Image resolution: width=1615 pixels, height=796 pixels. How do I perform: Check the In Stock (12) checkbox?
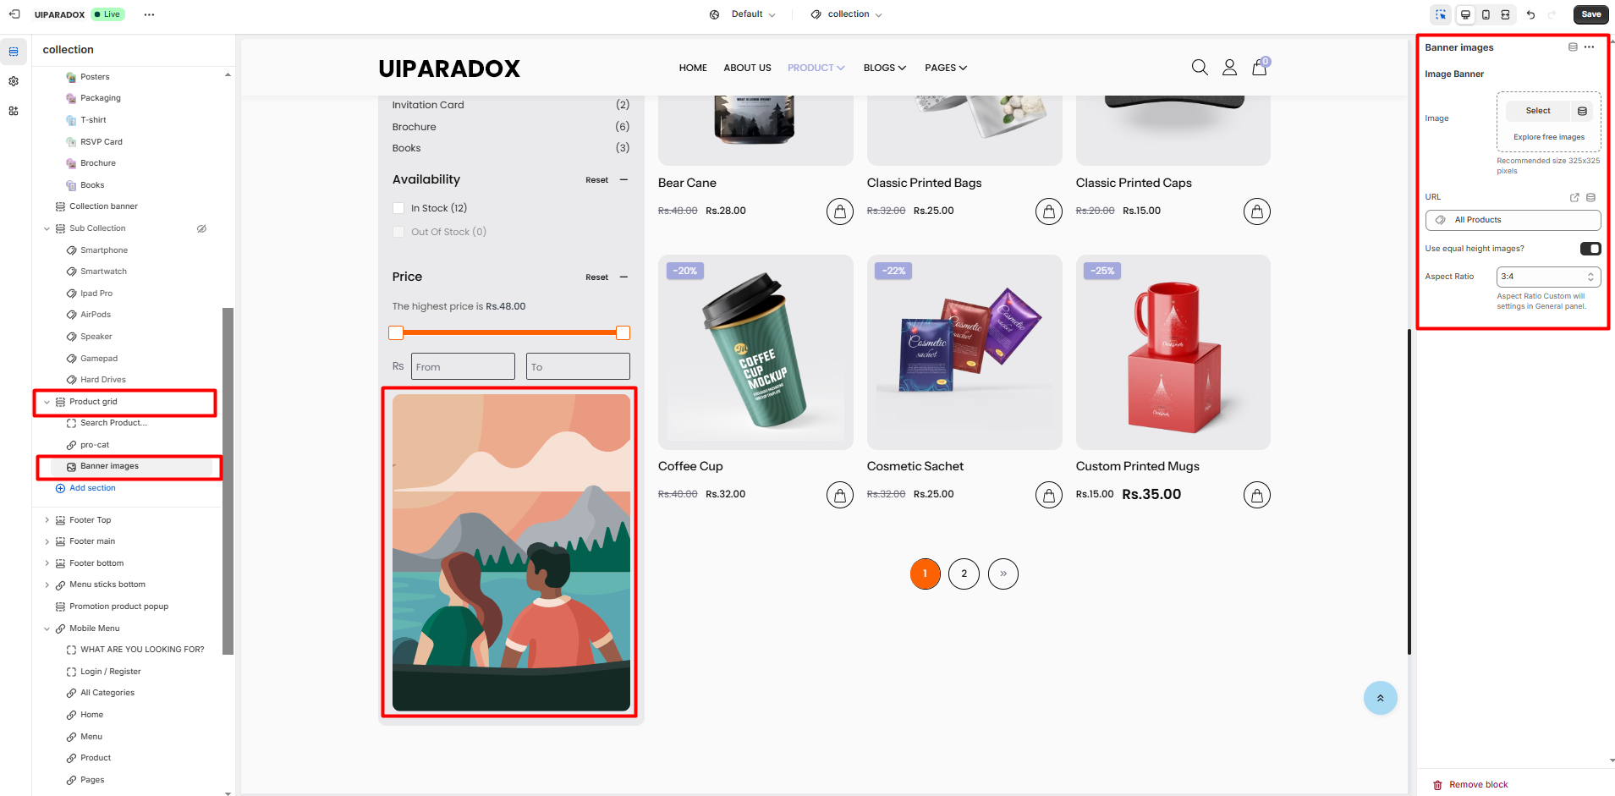tap(398, 208)
